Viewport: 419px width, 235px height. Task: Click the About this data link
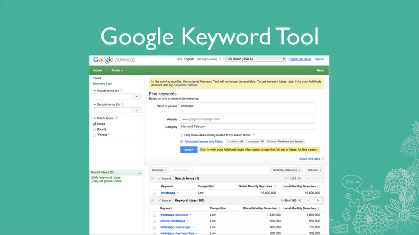coord(309,159)
